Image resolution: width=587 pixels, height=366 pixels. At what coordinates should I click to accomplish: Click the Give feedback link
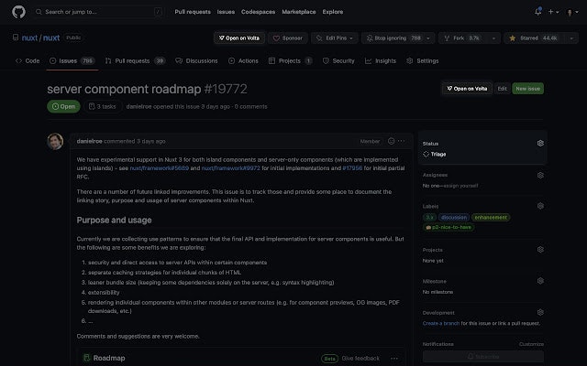(360, 359)
